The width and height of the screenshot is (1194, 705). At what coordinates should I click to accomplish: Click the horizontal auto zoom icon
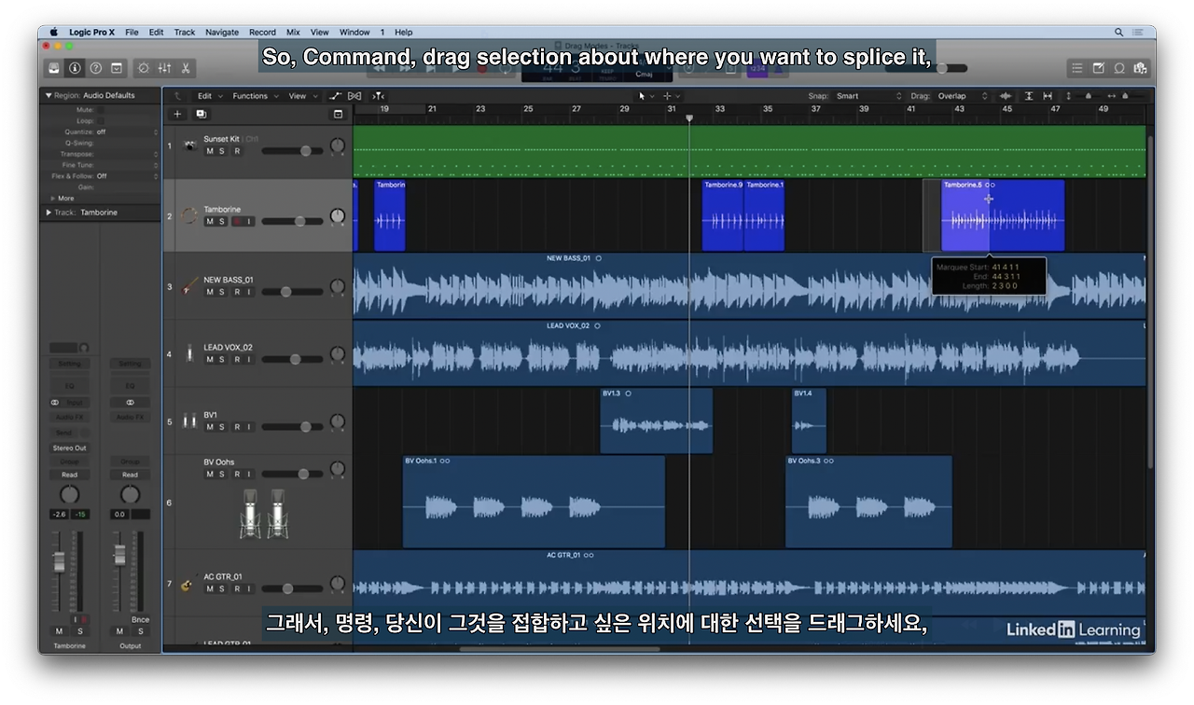[x=1048, y=96]
